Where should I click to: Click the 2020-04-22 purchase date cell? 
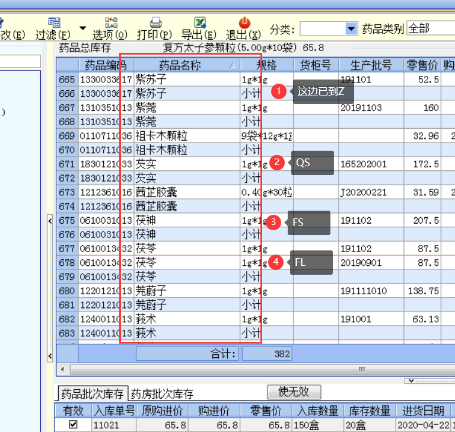click(x=423, y=425)
